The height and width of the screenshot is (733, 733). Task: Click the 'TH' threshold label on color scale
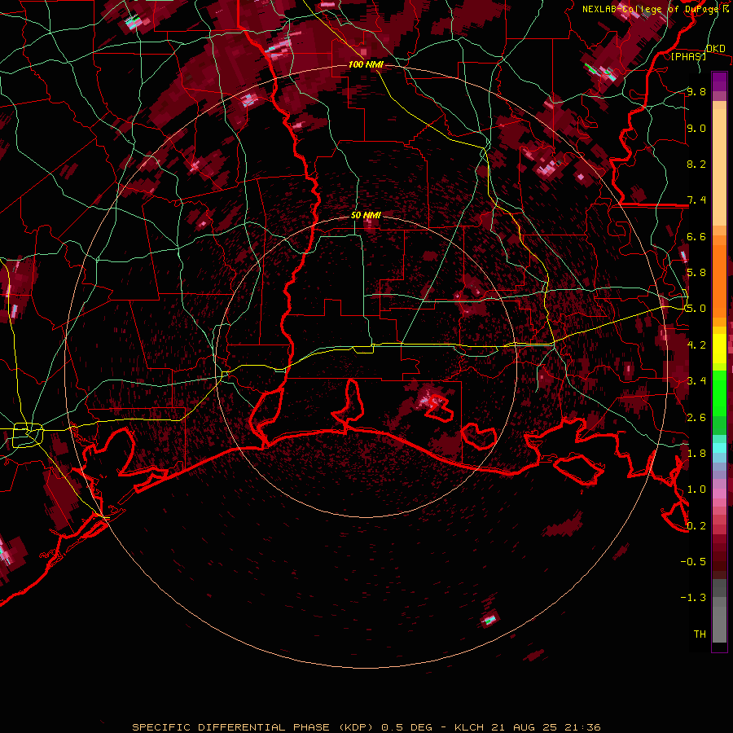point(700,634)
